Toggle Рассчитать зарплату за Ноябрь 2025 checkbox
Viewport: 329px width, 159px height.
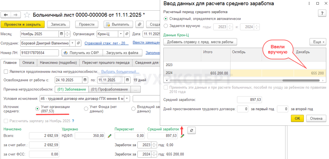6,121
